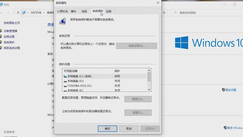Select the 本地磁盘 (D:) drive row
This screenshot has height=137, width=243.
pos(104,81)
